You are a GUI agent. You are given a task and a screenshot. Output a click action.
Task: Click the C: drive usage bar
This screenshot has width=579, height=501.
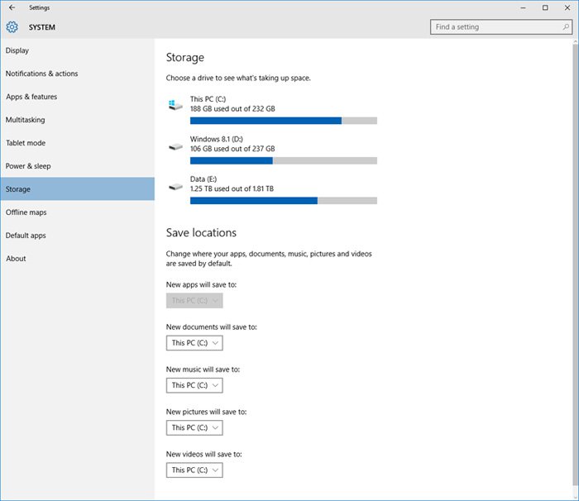click(x=284, y=121)
